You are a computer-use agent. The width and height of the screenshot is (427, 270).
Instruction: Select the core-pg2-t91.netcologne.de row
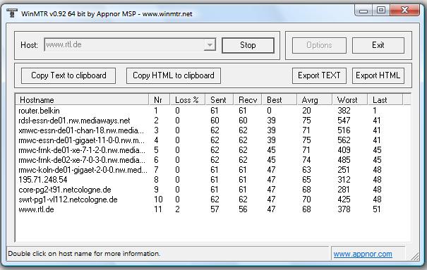point(212,190)
